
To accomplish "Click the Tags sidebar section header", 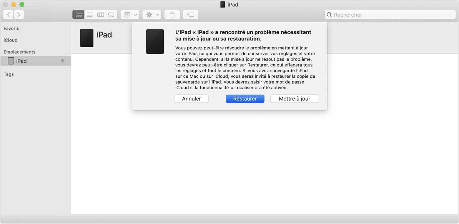I will pyautogui.click(x=9, y=74).
